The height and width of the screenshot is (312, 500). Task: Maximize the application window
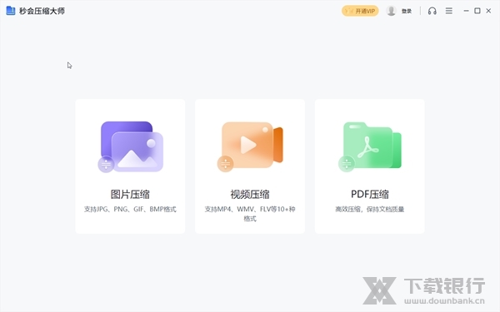[477, 11]
